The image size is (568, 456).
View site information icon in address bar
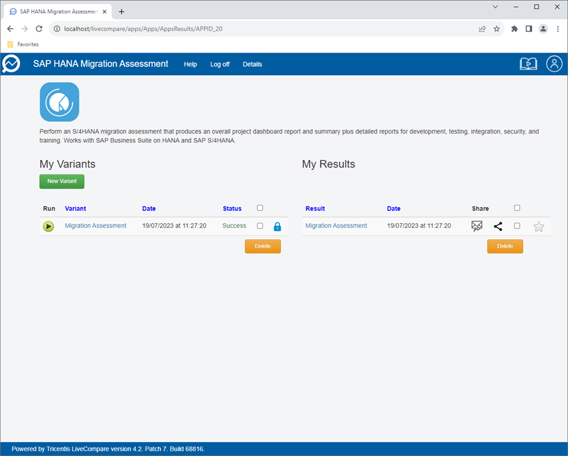point(57,29)
